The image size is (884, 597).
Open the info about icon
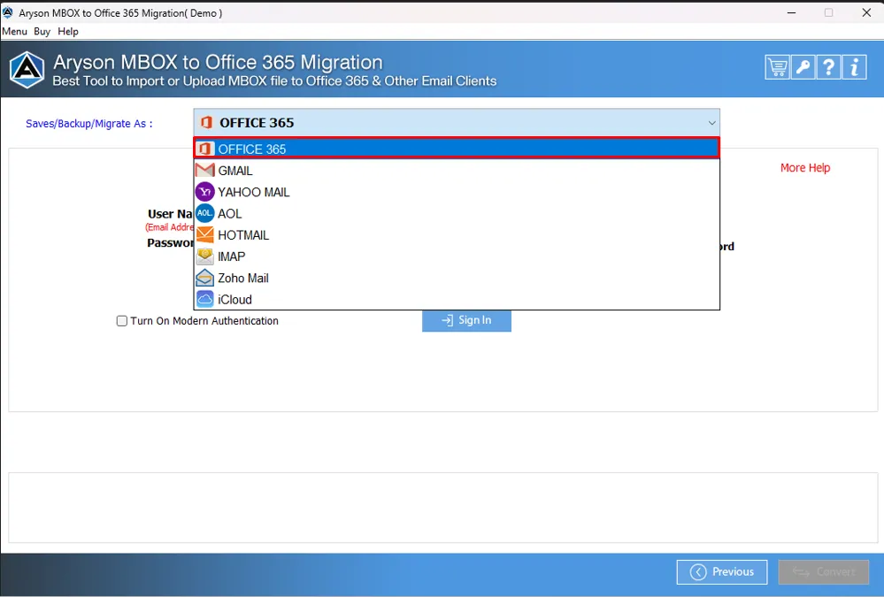pos(854,67)
